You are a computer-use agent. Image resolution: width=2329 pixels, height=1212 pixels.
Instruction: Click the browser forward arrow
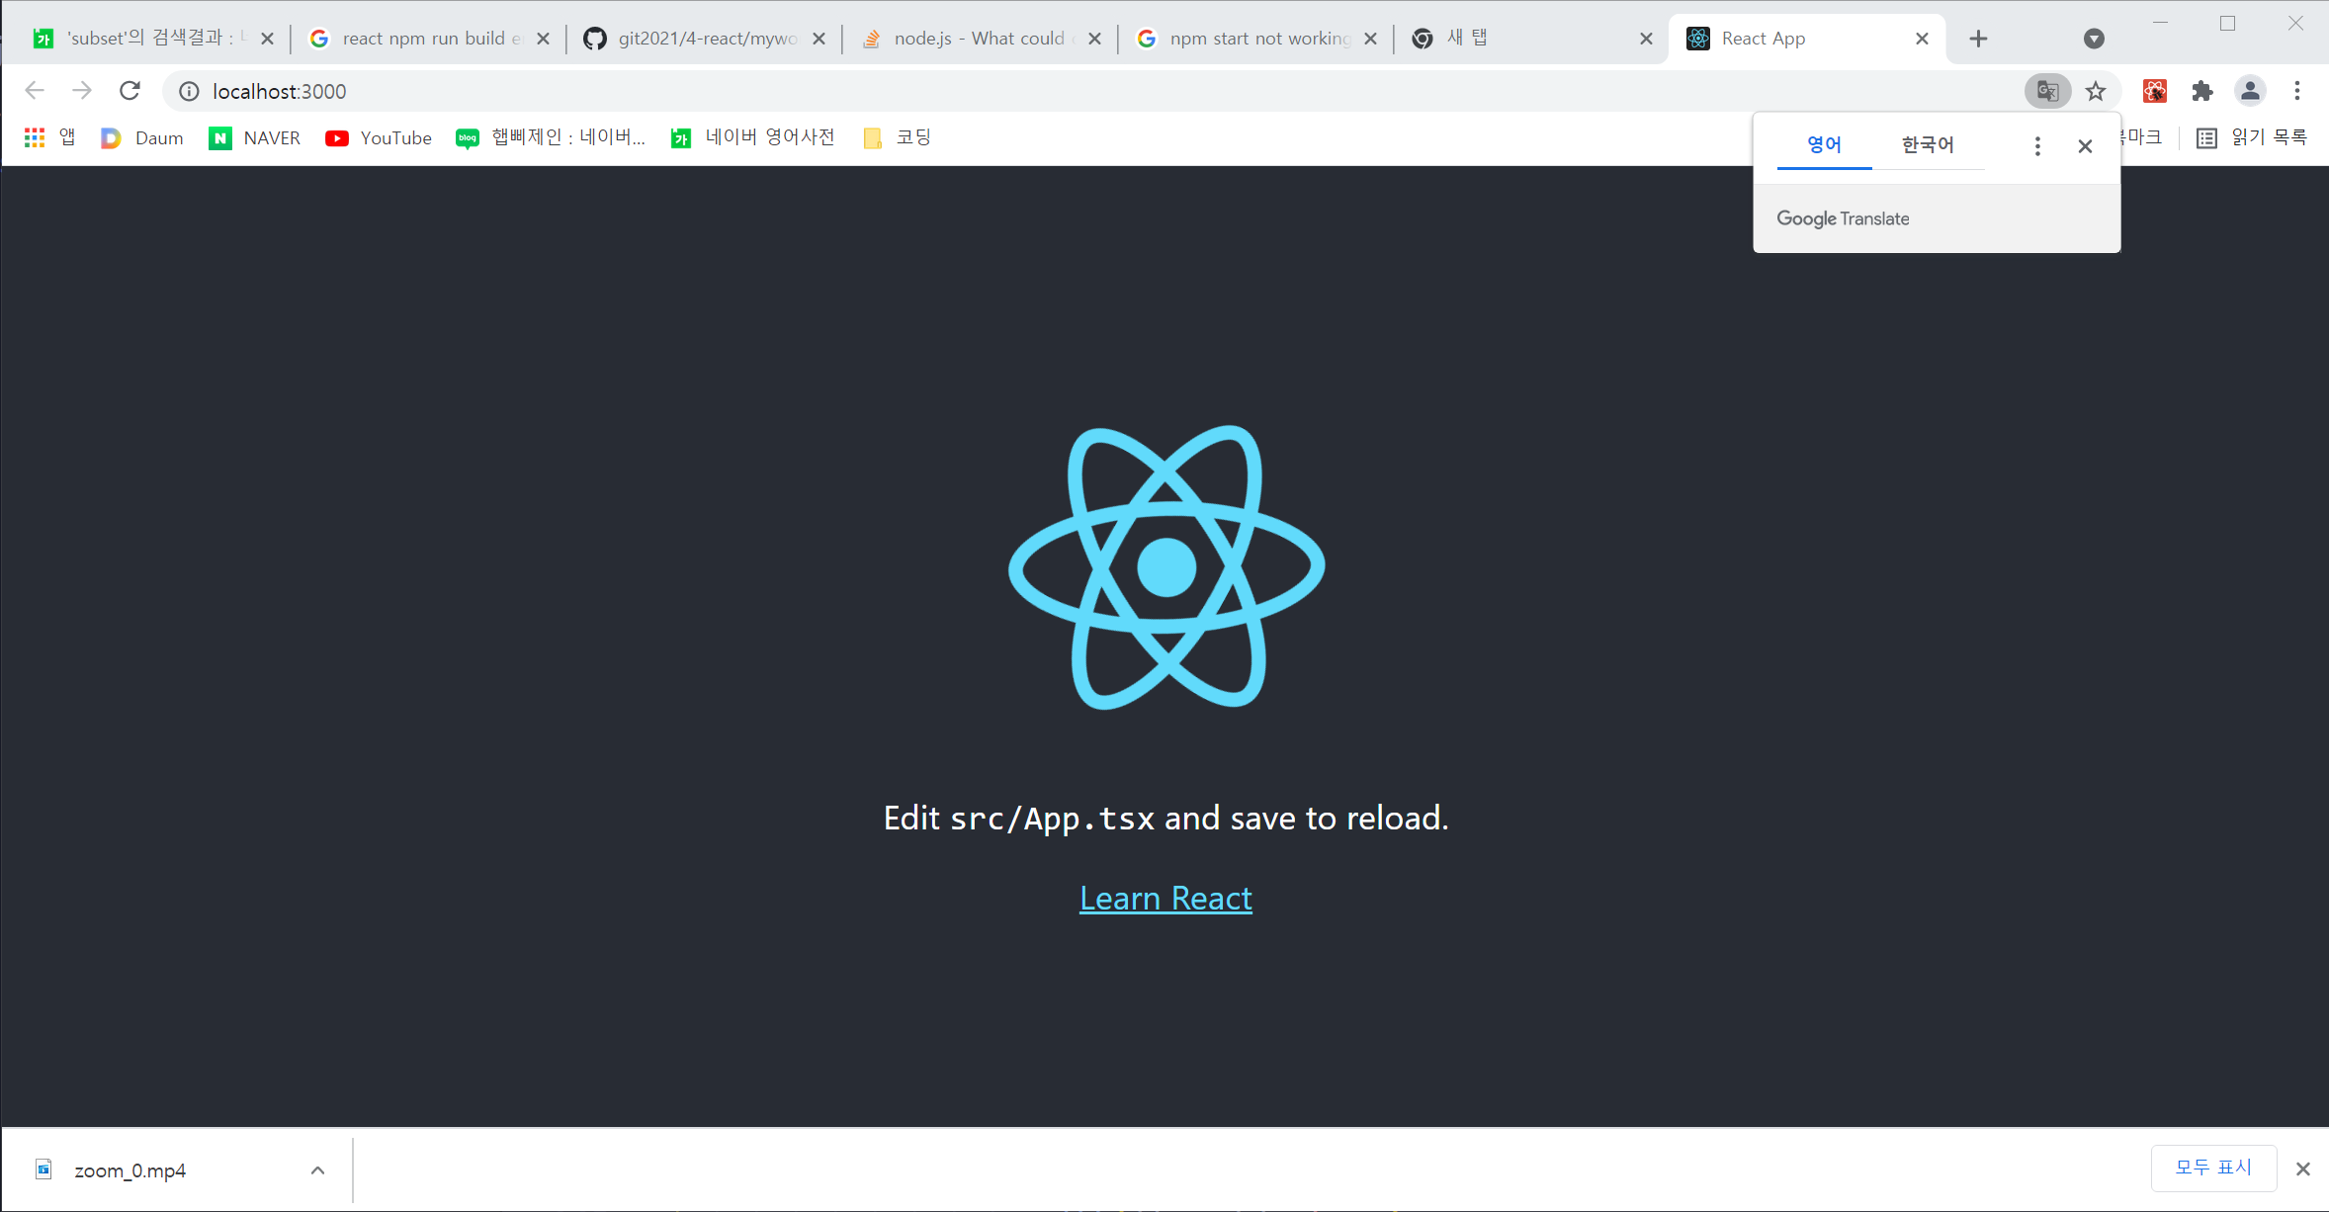point(82,91)
